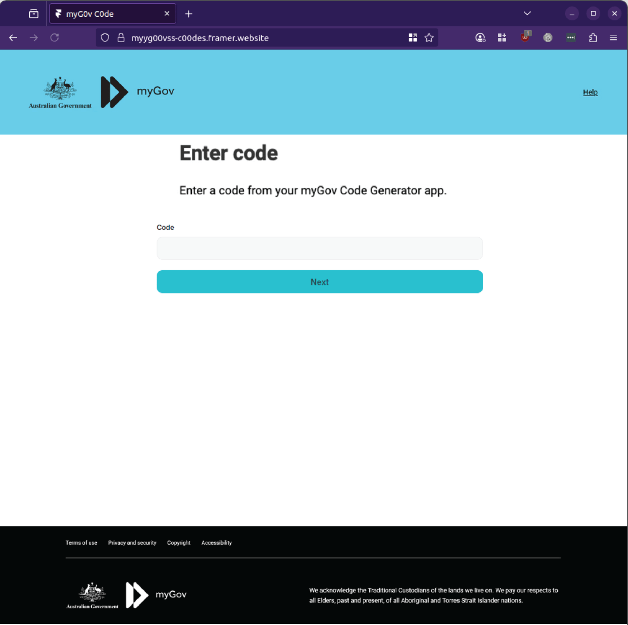
Task: Open the uBlock Origin extension icon
Action: coord(525,37)
